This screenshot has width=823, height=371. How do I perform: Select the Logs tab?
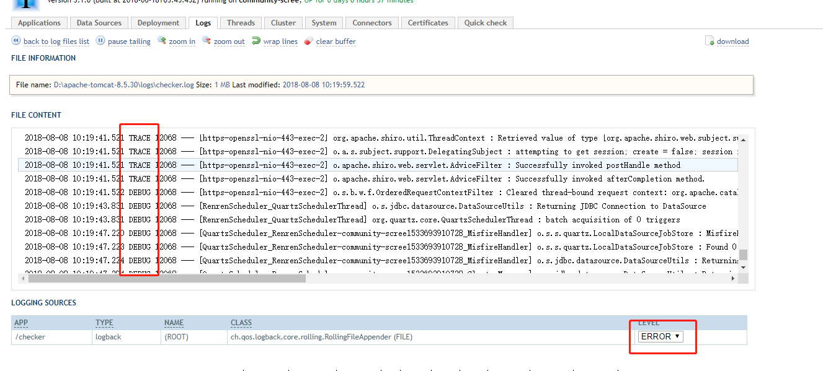[203, 23]
